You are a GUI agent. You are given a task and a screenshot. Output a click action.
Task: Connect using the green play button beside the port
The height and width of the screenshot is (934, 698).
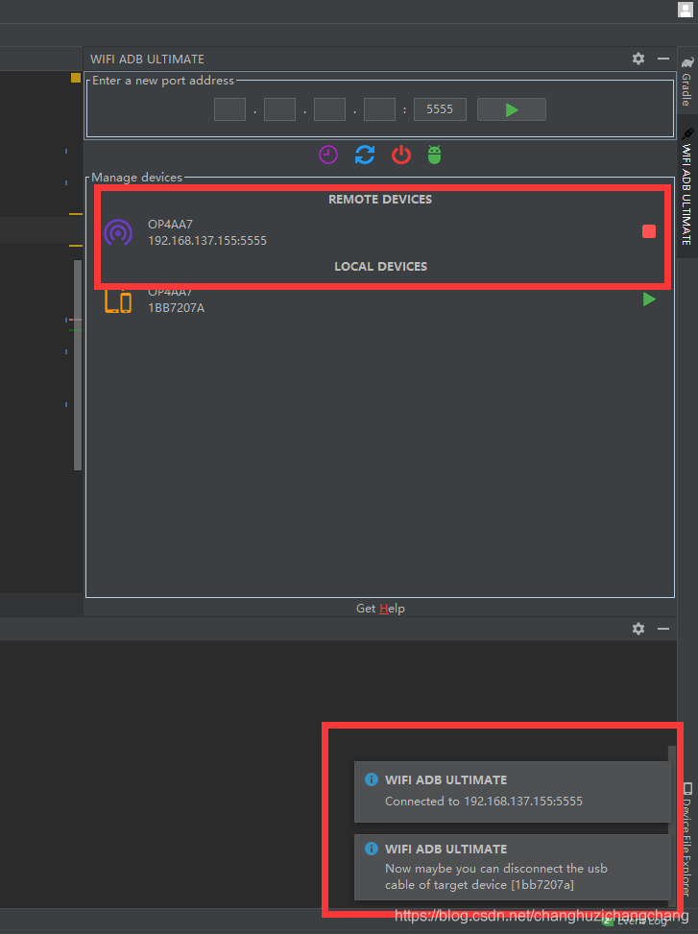pos(512,109)
